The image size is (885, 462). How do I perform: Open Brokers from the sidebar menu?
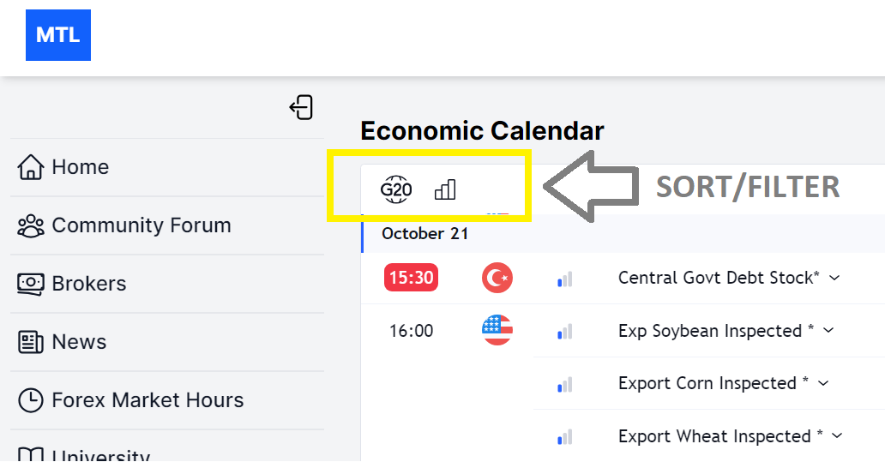point(89,284)
